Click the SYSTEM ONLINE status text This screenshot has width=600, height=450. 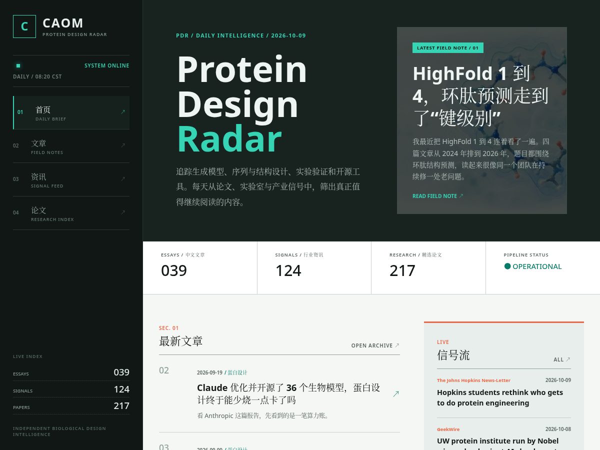[x=107, y=65]
